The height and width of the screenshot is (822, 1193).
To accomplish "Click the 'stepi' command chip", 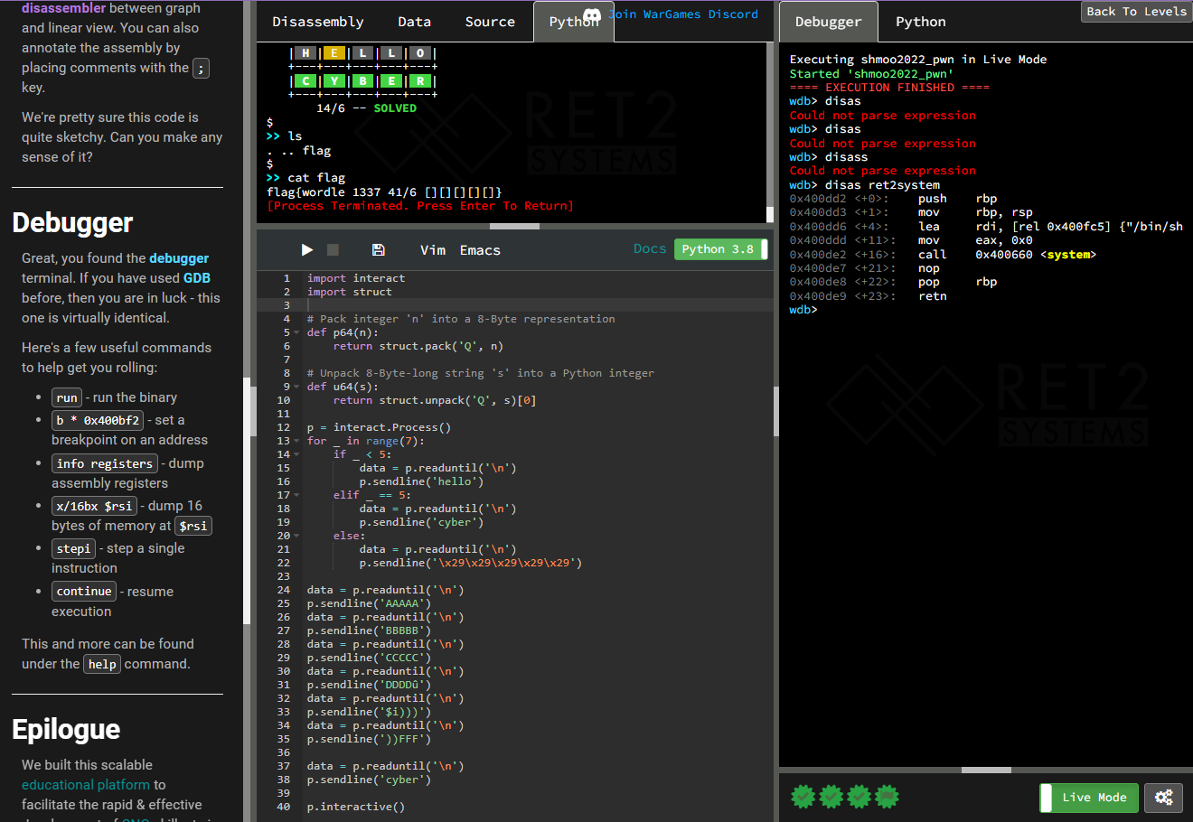I will [73, 548].
